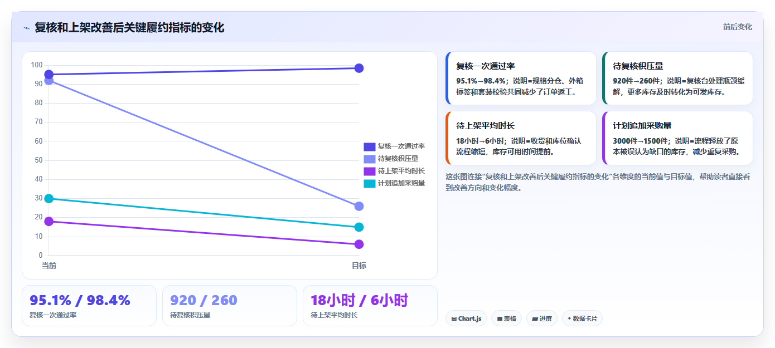Click the y-axis 100 tick label
775x348 pixels.
(37, 65)
